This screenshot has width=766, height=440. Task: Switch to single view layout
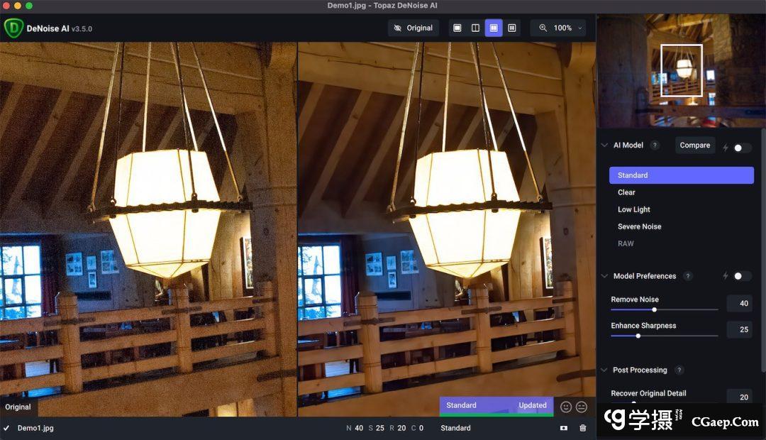coord(457,28)
